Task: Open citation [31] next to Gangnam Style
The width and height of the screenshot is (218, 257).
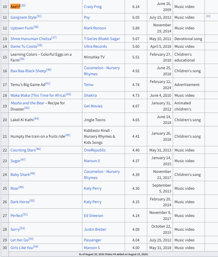Action: coord(39,16)
